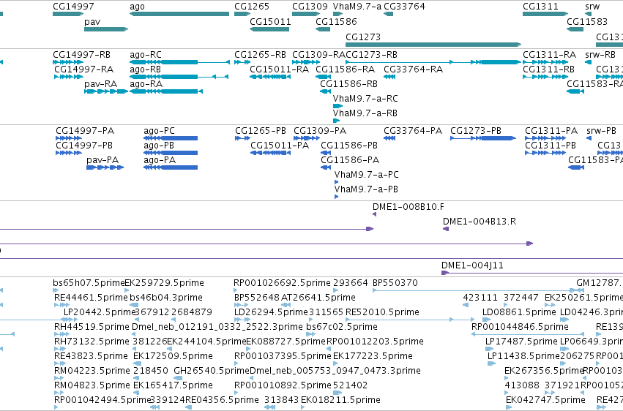
Task: Click the CG33764-PA protein glyph
Action: 389,138
